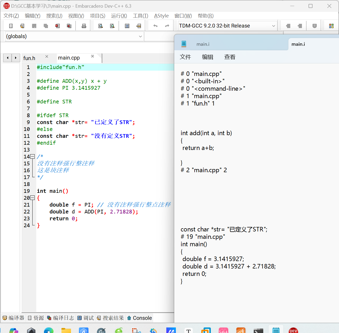339x333 pixels.
Task: Click the Open file toolbar icon
Action: [23, 26]
